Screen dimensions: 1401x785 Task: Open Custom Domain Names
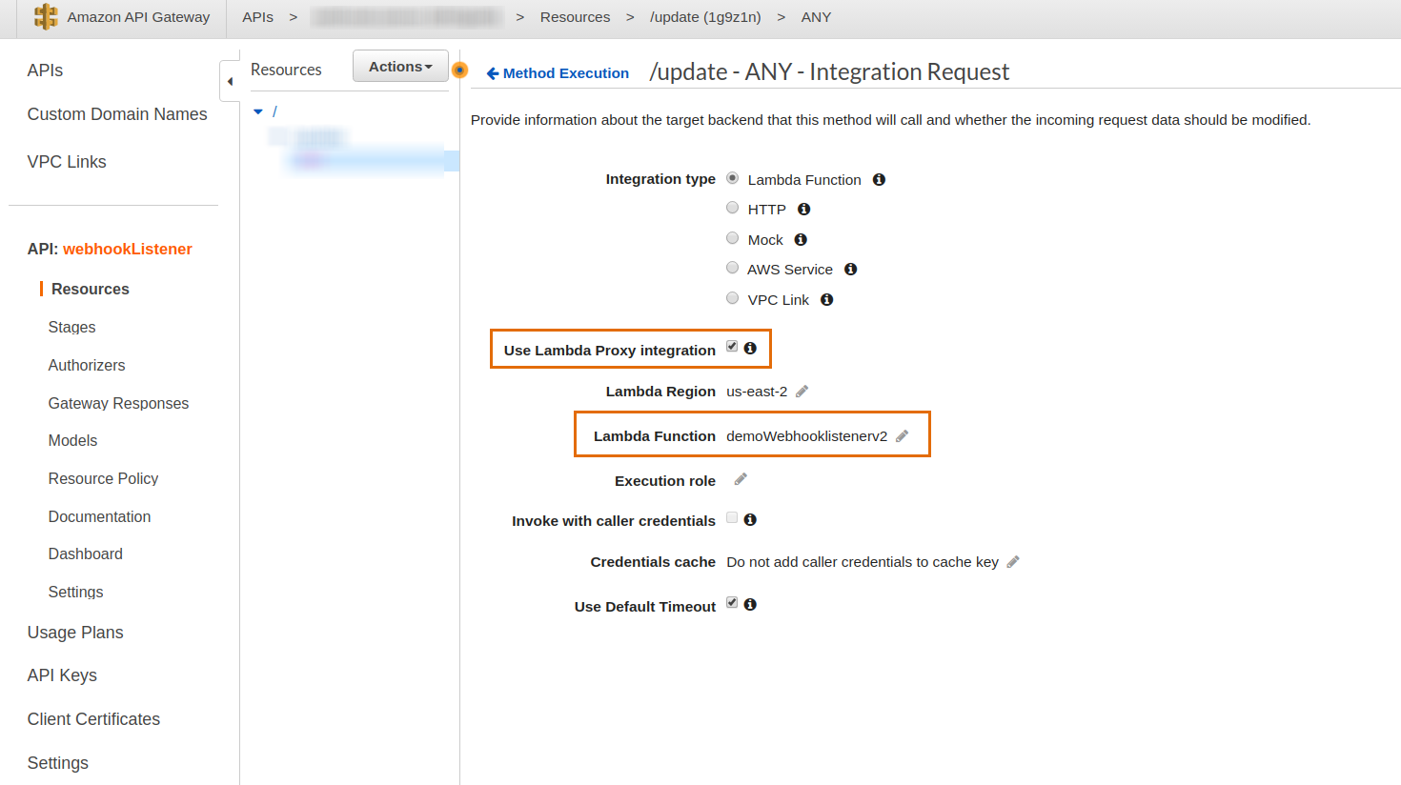pyautogui.click(x=117, y=114)
